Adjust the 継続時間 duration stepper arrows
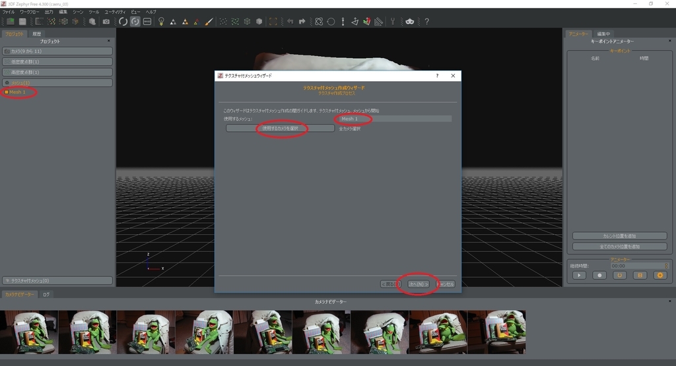Screen dimensions: 676x366 point(666,266)
